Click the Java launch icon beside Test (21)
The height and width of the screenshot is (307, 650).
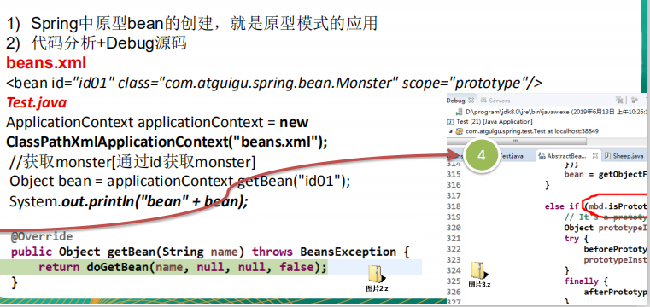point(451,122)
